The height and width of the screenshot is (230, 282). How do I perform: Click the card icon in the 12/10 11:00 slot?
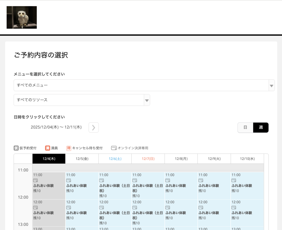tap(234, 180)
